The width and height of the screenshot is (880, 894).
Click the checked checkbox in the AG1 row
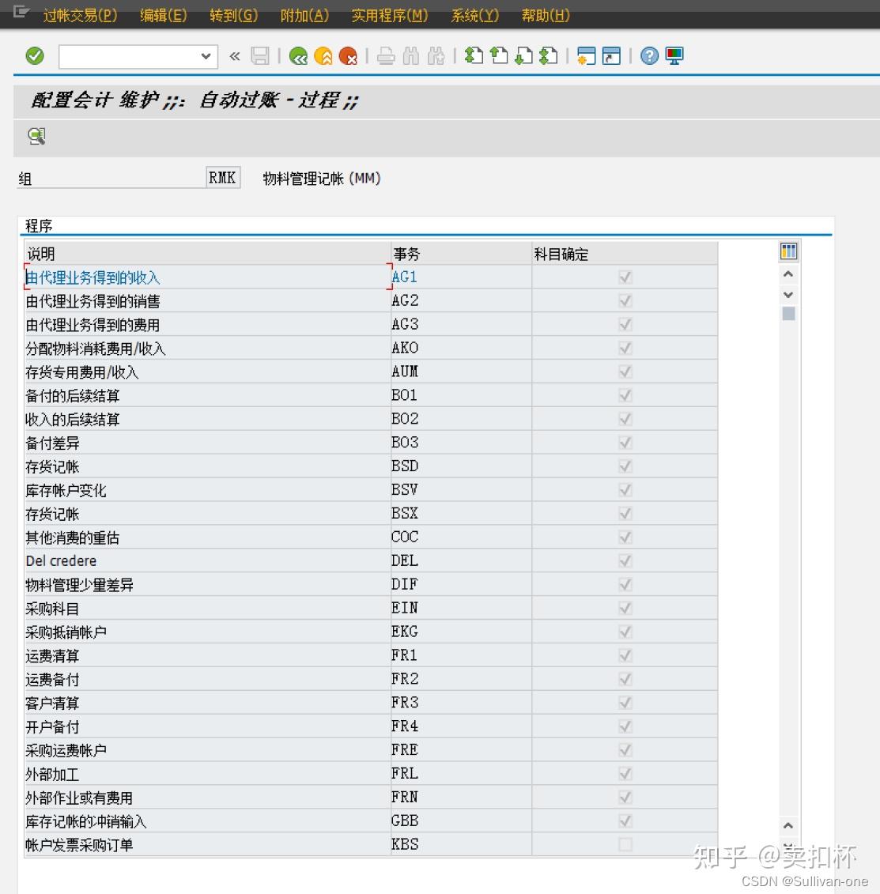[x=625, y=277]
